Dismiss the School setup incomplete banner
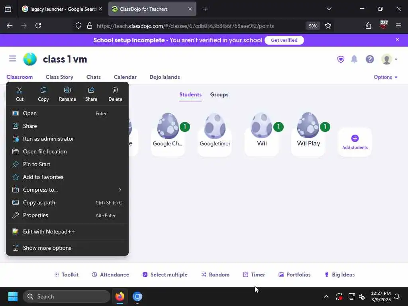 [x=397, y=40]
